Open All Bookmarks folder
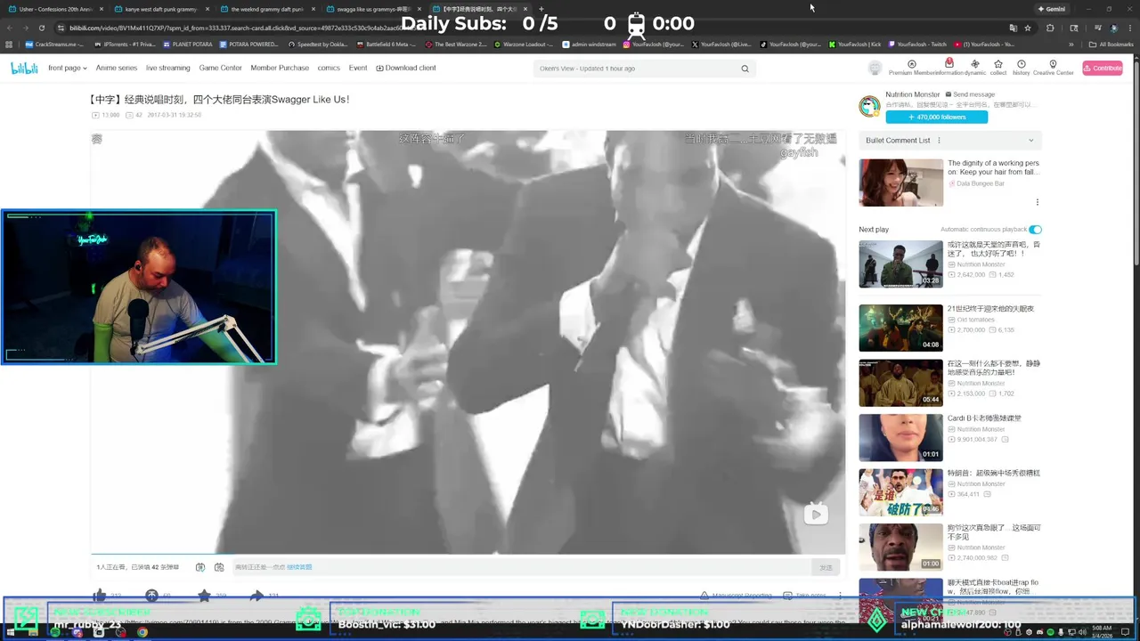The image size is (1140, 641). point(1111,44)
